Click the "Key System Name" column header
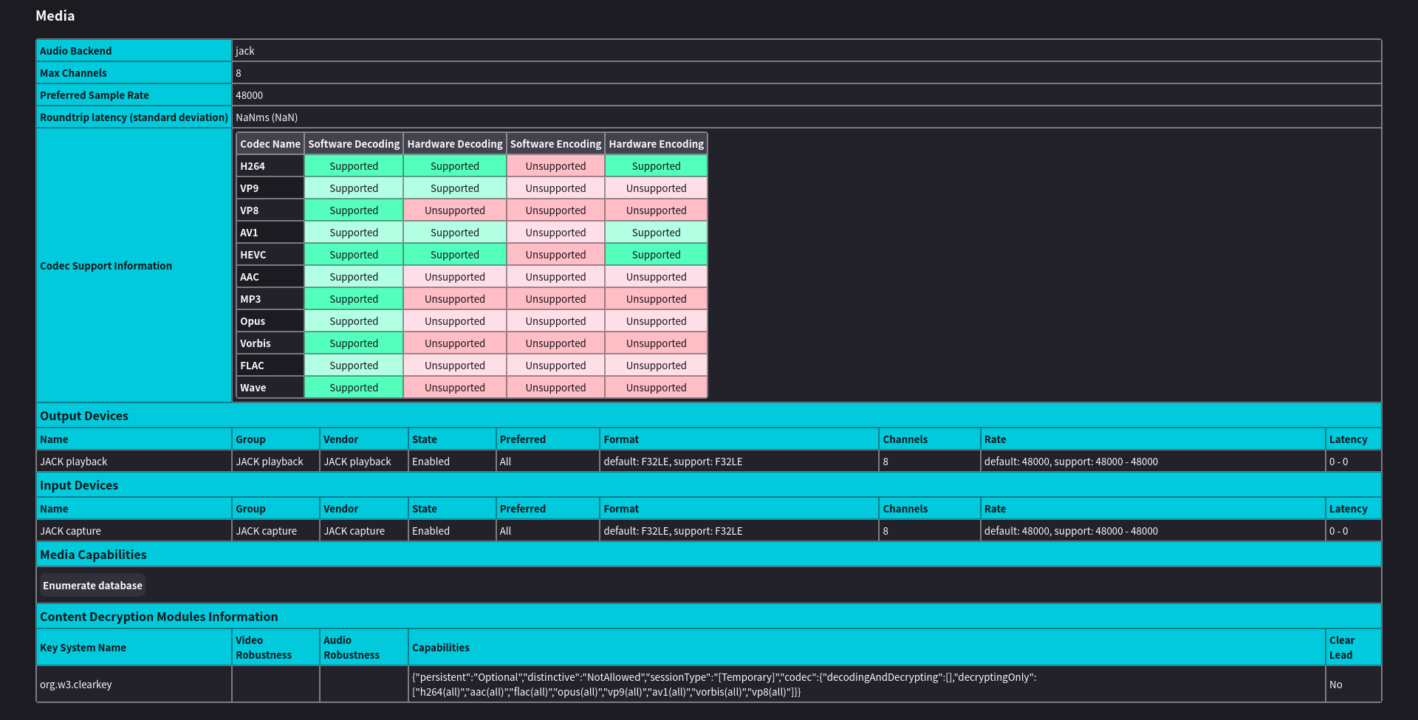Image resolution: width=1418 pixels, height=720 pixels. pyautogui.click(x=134, y=648)
